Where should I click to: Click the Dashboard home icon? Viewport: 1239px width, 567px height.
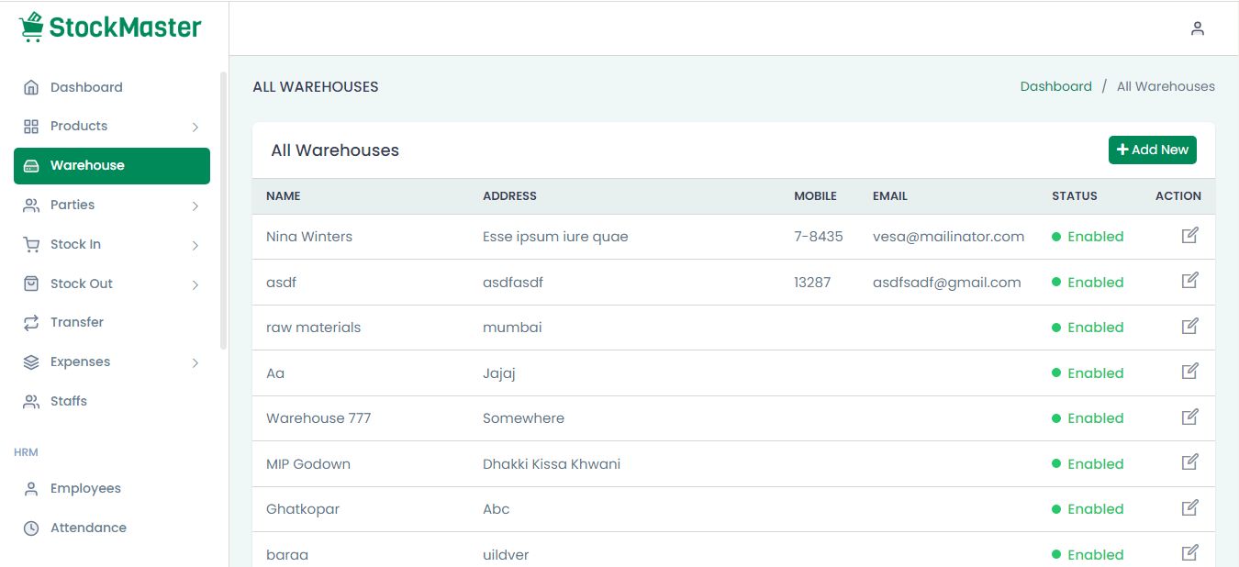(x=31, y=88)
